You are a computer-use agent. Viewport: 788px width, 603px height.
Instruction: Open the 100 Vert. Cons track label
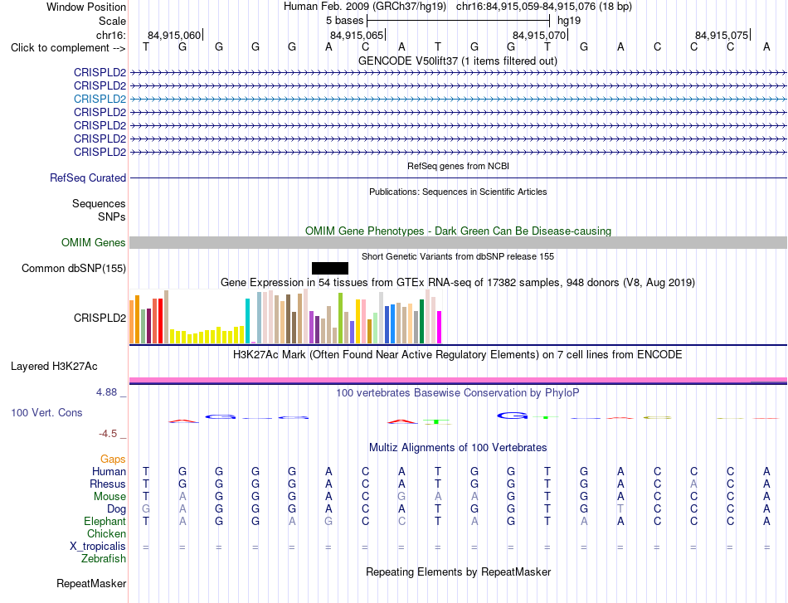[46, 412]
